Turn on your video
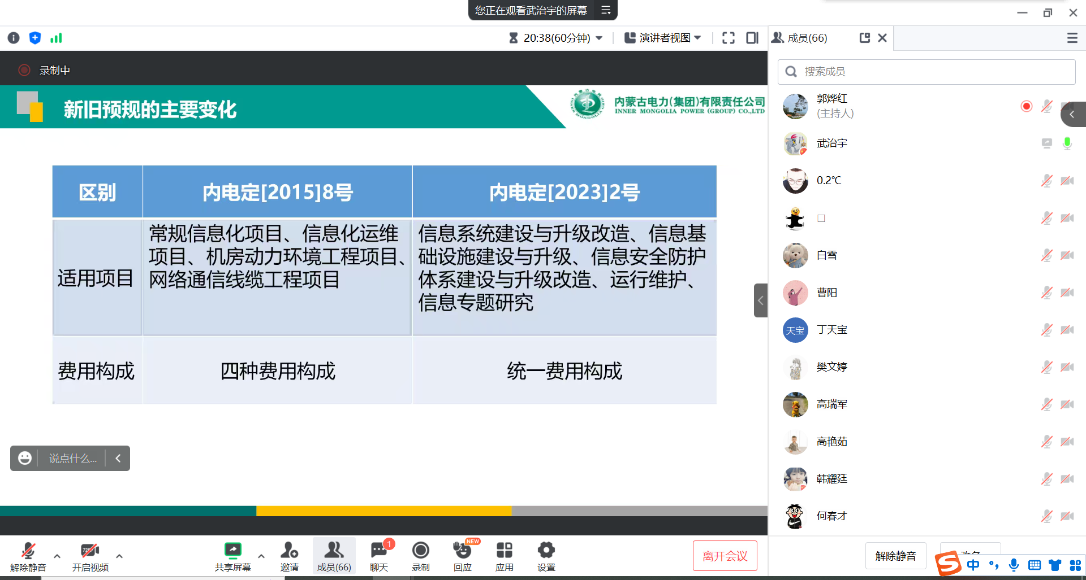Image resolution: width=1086 pixels, height=580 pixels. point(90,556)
